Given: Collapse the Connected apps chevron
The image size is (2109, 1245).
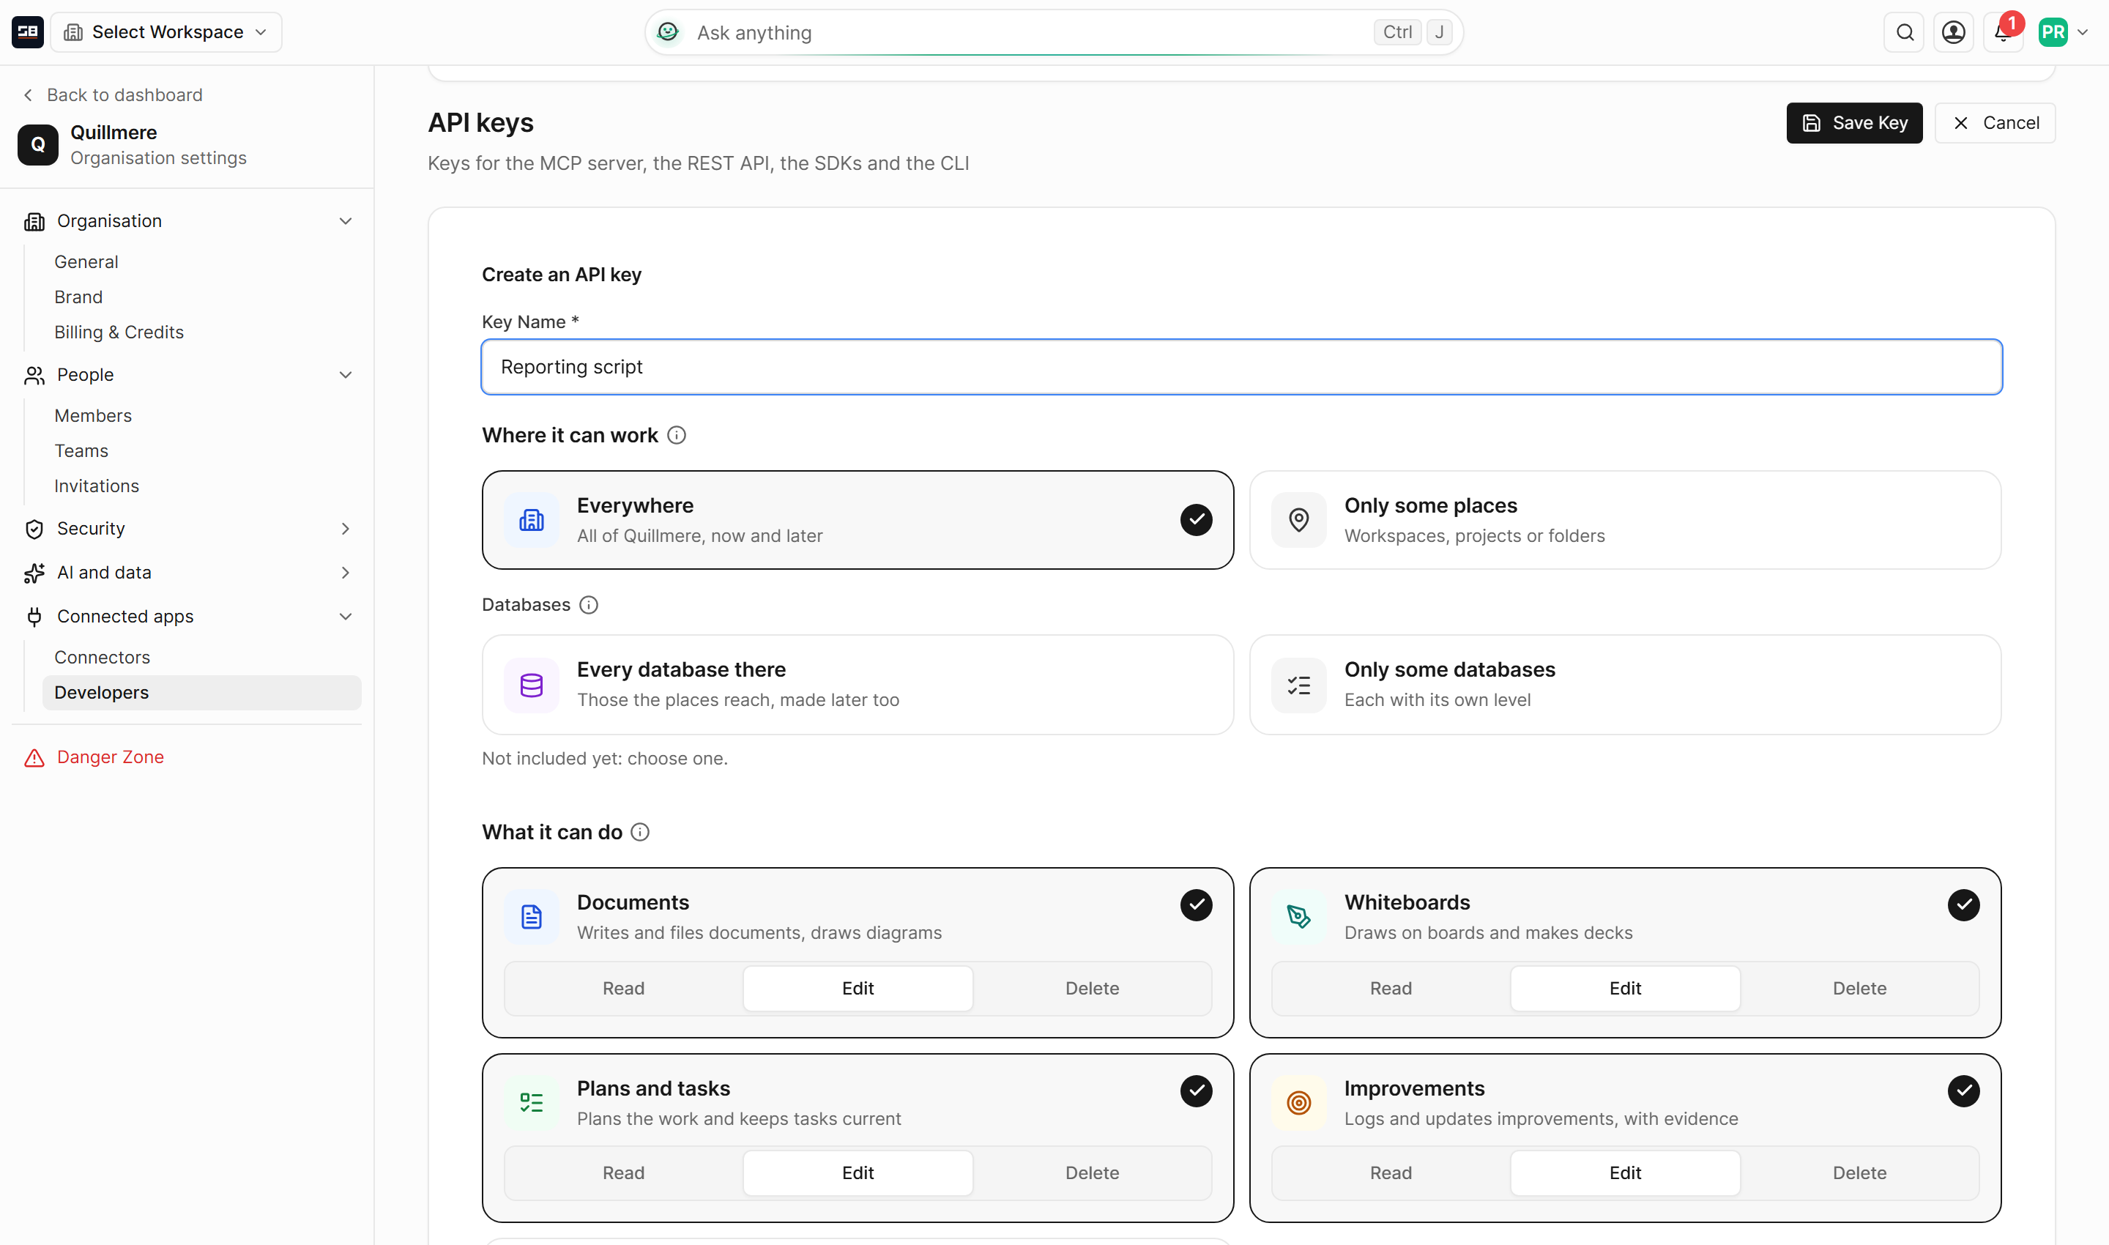Looking at the screenshot, I should point(346,617).
